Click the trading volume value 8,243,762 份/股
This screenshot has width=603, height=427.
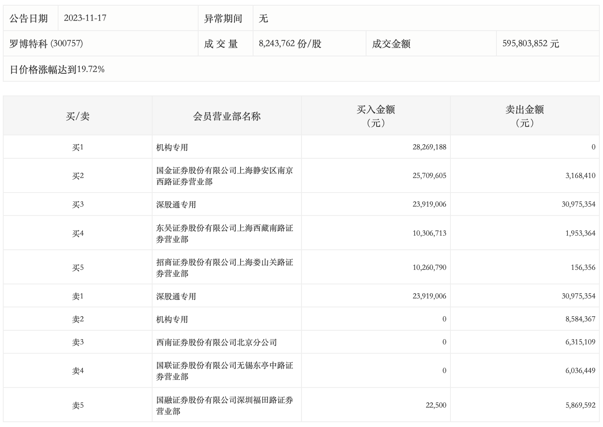[x=290, y=44]
